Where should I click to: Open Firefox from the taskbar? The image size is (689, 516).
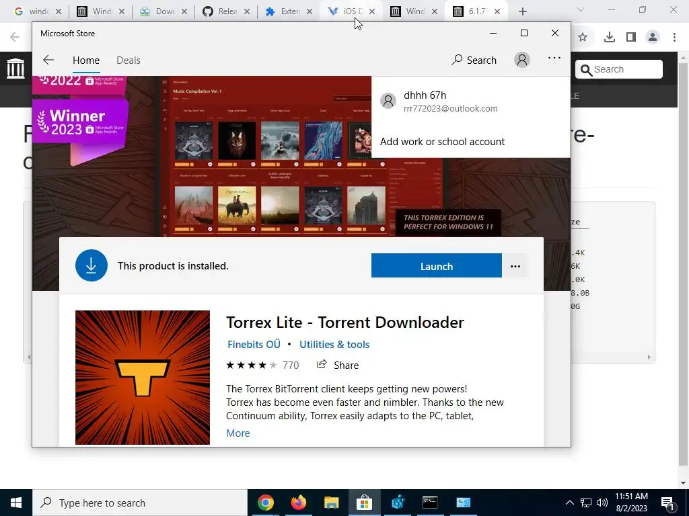[298, 503]
